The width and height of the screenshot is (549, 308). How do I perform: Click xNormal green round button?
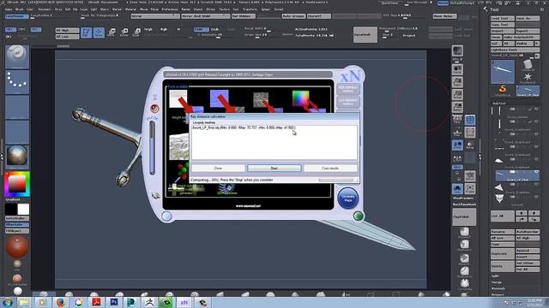coord(358,216)
